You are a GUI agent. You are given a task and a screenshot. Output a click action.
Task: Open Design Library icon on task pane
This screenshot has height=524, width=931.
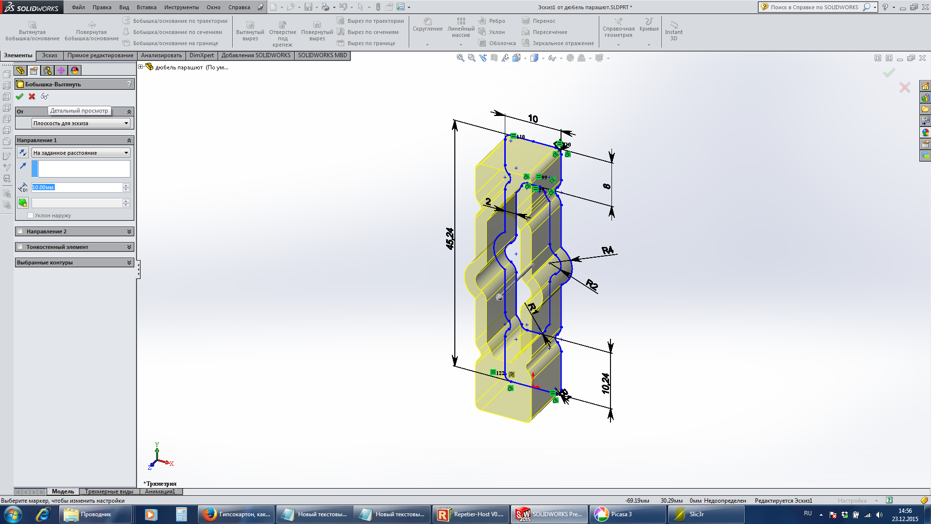925,98
